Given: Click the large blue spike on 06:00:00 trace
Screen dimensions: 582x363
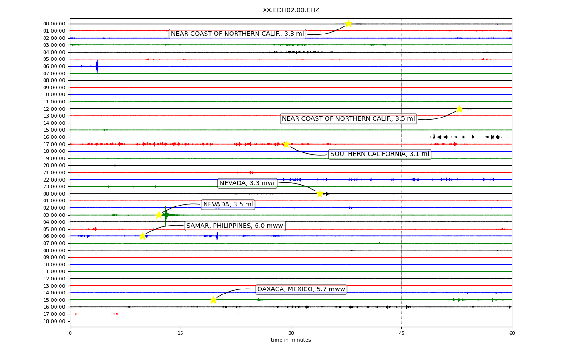Looking at the screenshot, I should click(x=97, y=66).
